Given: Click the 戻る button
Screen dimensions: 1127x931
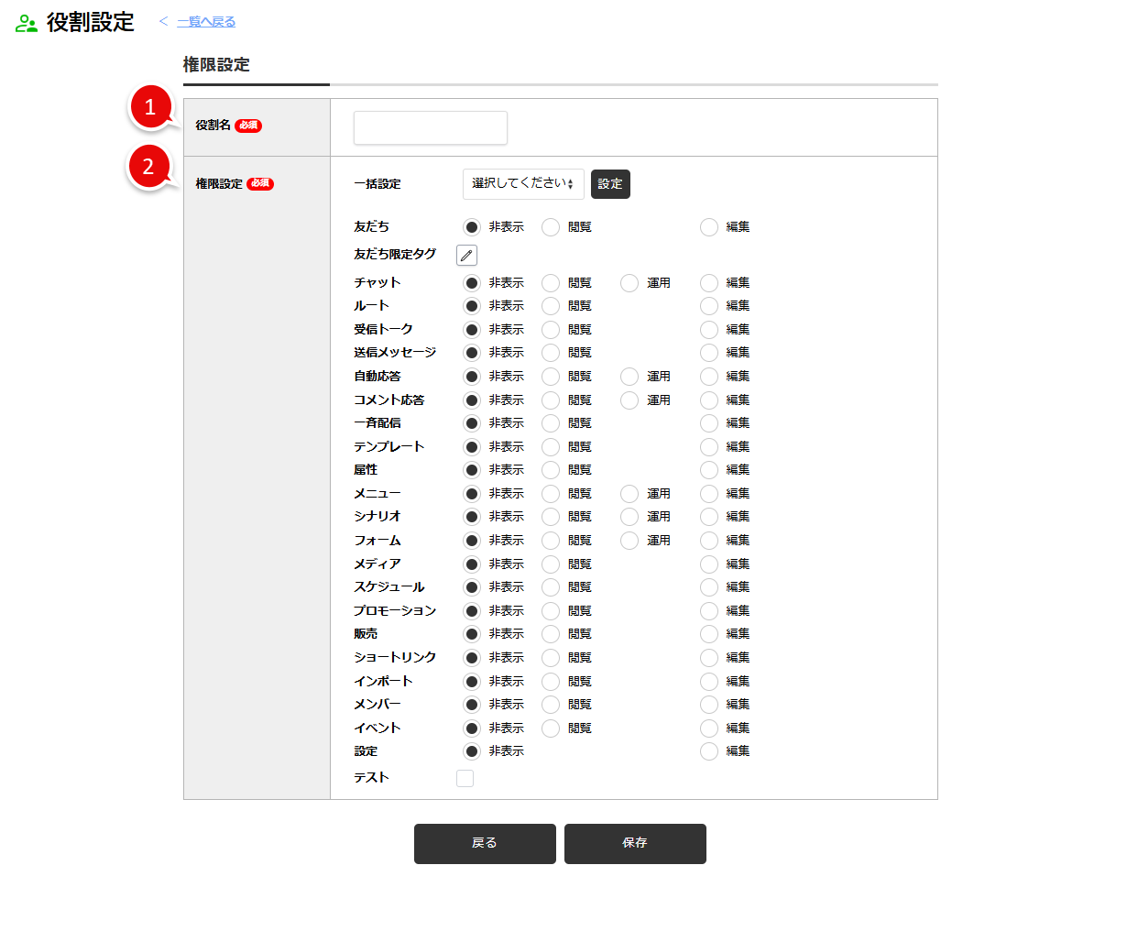Looking at the screenshot, I should click(x=485, y=843).
